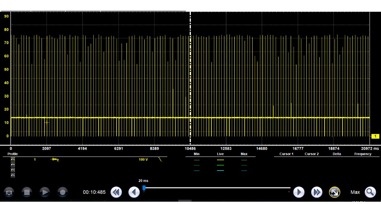Step back one frame with left arrow
Viewport: 381px width, 204px height.
(x=134, y=192)
